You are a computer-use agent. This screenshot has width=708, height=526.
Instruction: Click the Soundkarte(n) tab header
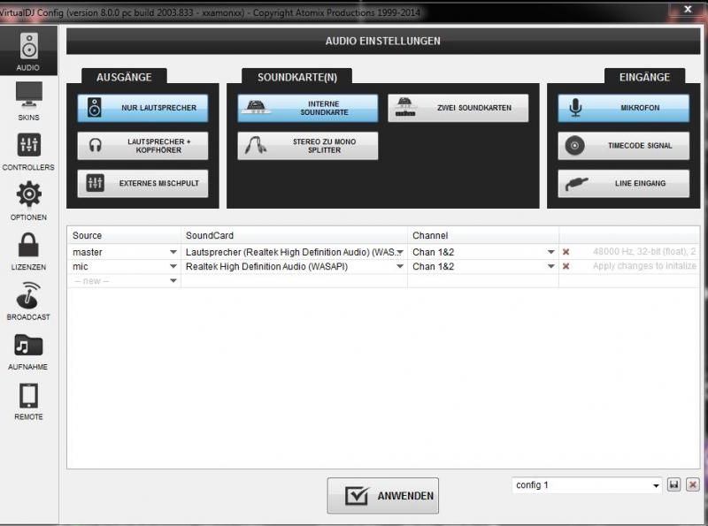297,77
